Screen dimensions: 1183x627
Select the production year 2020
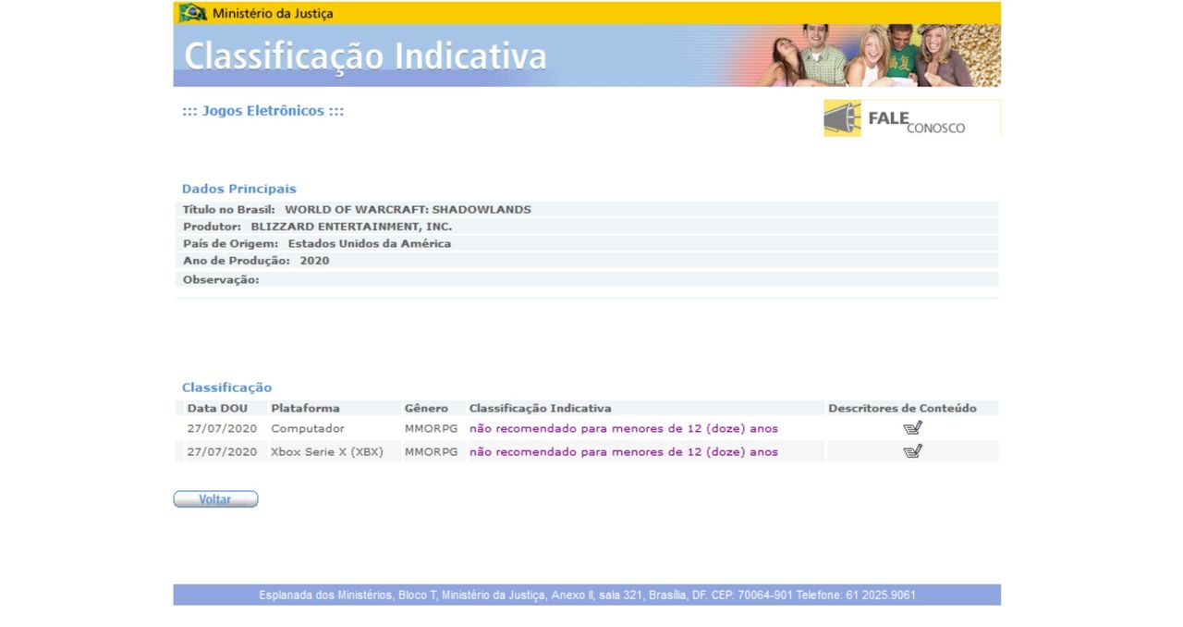[x=314, y=261]
